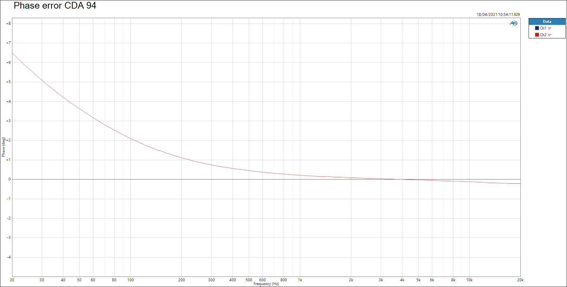Click the 100 tick label on frequency axis

click(130, 280)
